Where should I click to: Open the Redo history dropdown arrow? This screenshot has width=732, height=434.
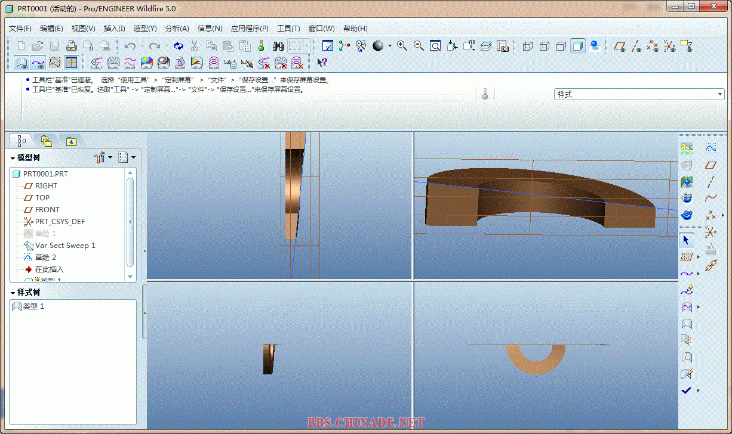coord(166,46)
